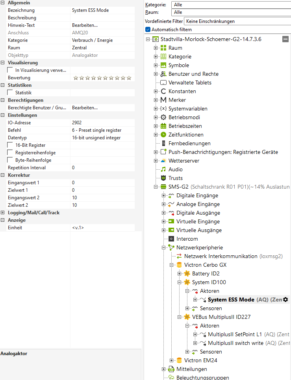This screenshot has width=291, height=380.
Task: Click the Raum grid icon in tree
Action: click(x=163, y=48)
